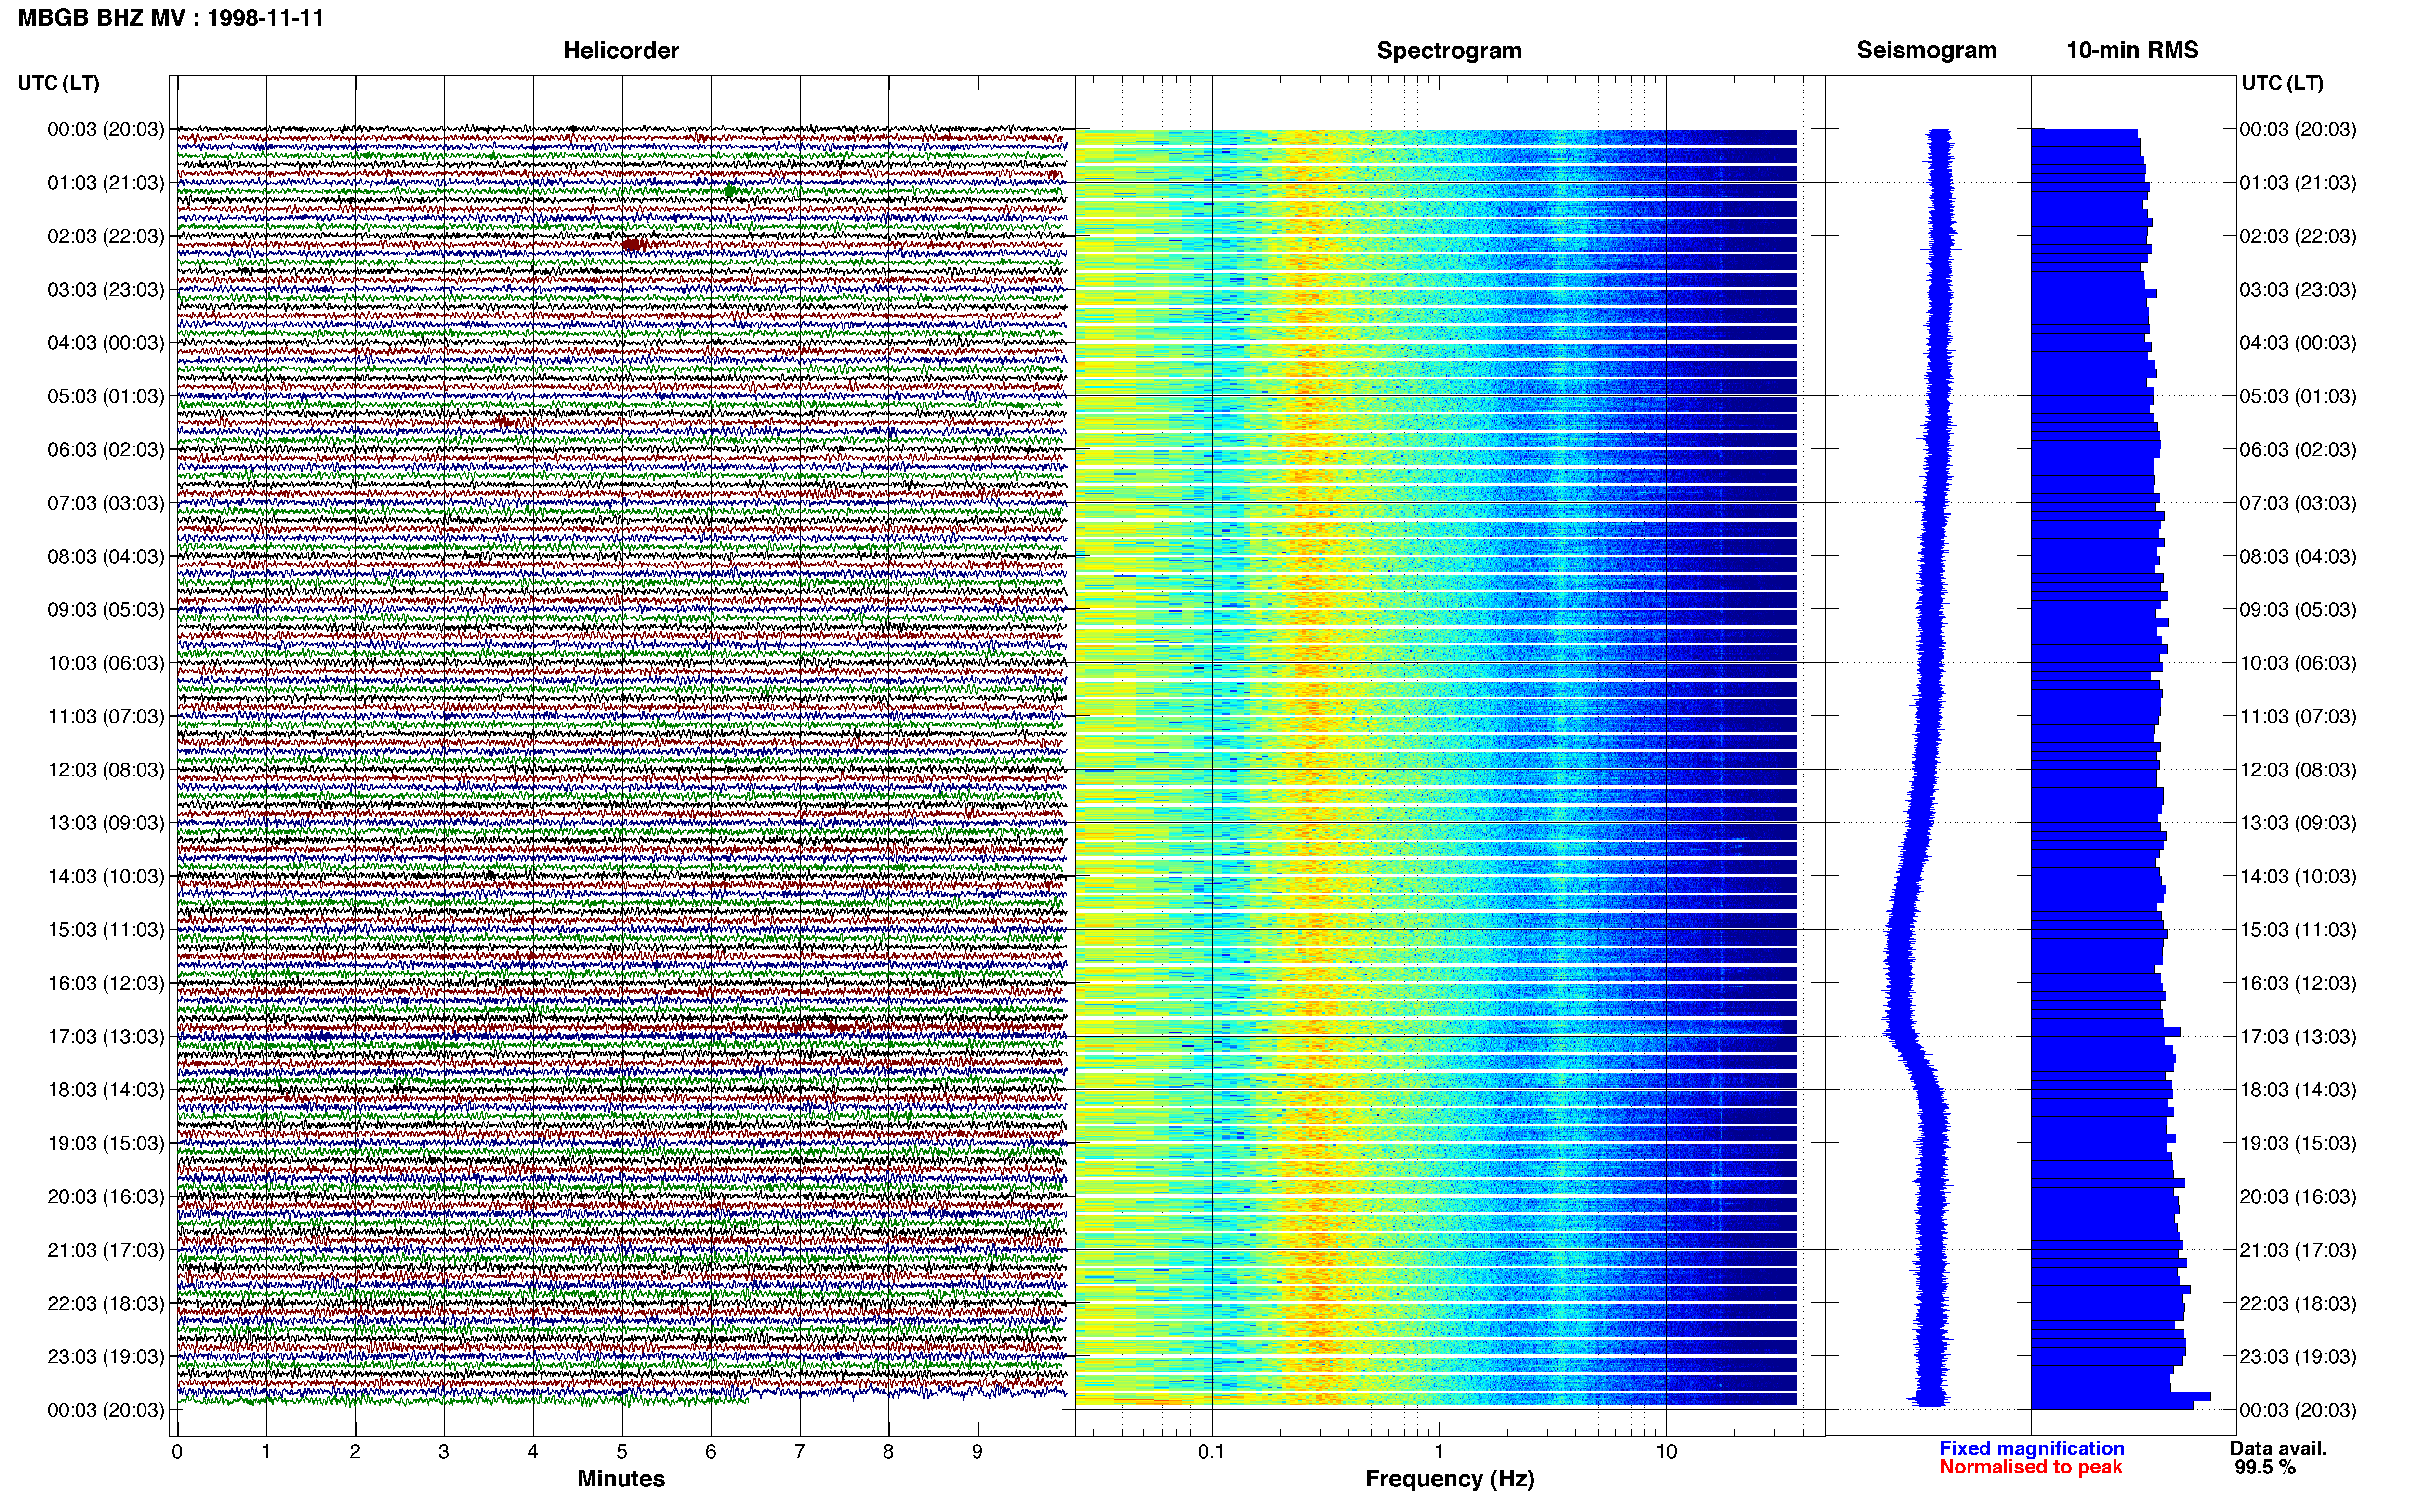
Task: Click left time label '03:03 (23:03)'
Action: coord(105,290)
